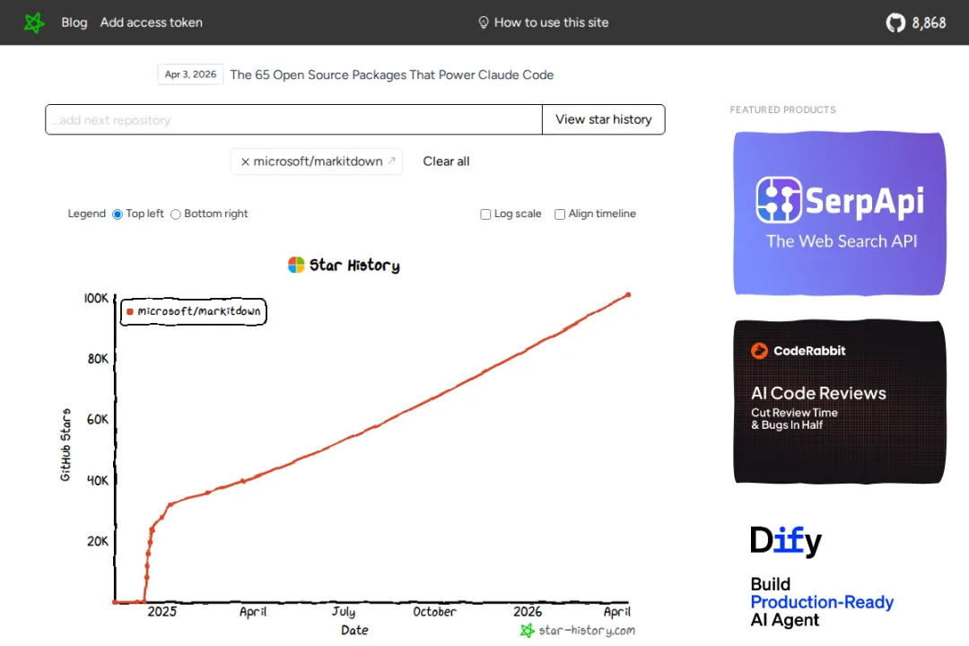This screenshot has height=646, width=969.
Task: Click the colorful Star History chart logo
Action: coord(296,265)
